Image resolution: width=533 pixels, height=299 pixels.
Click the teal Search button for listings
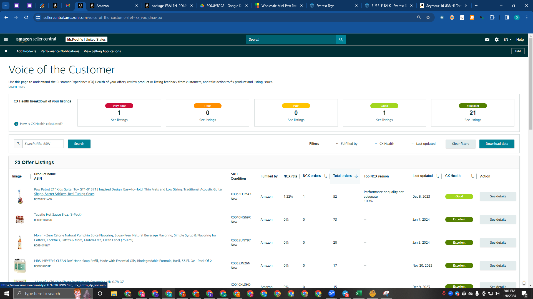coord(79,144)
